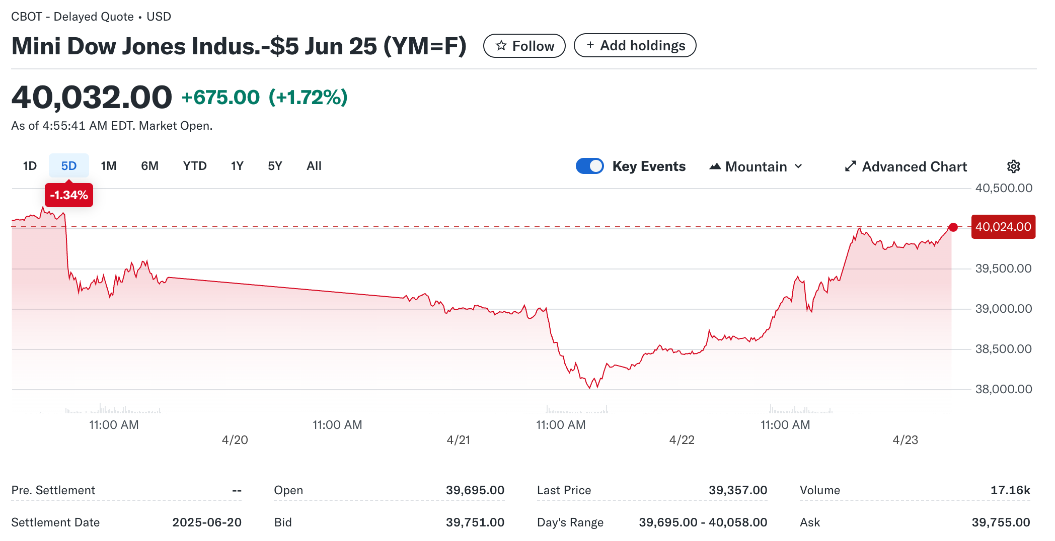This screenshot has width=1055, height=541.
Task: Click the 40,024.00 current price marker label
Action: pos(1003,227)
